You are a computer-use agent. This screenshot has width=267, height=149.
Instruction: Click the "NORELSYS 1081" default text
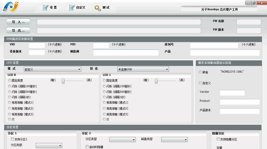[232, 72]
